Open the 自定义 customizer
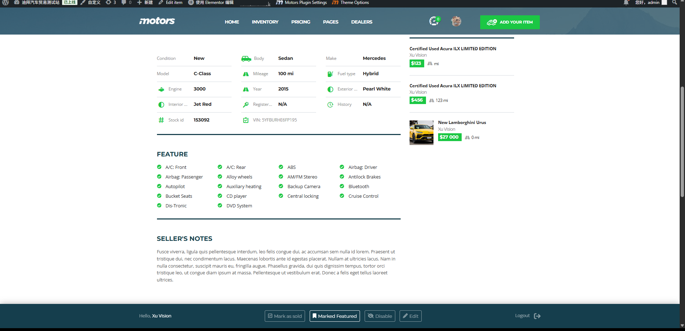 pyautogui.click(x=91, y=2)
